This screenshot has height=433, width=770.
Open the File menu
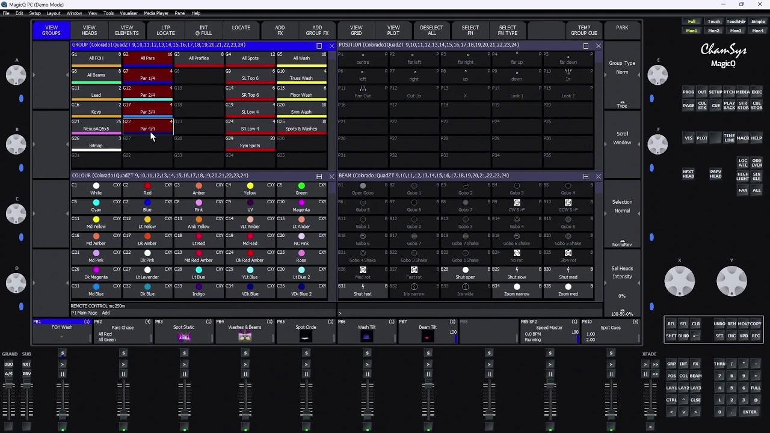tap(6, 13)
